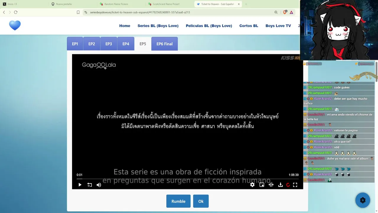Click the video elapsed time 0:01
The image size is (378, 213).
tap(79, 175)
